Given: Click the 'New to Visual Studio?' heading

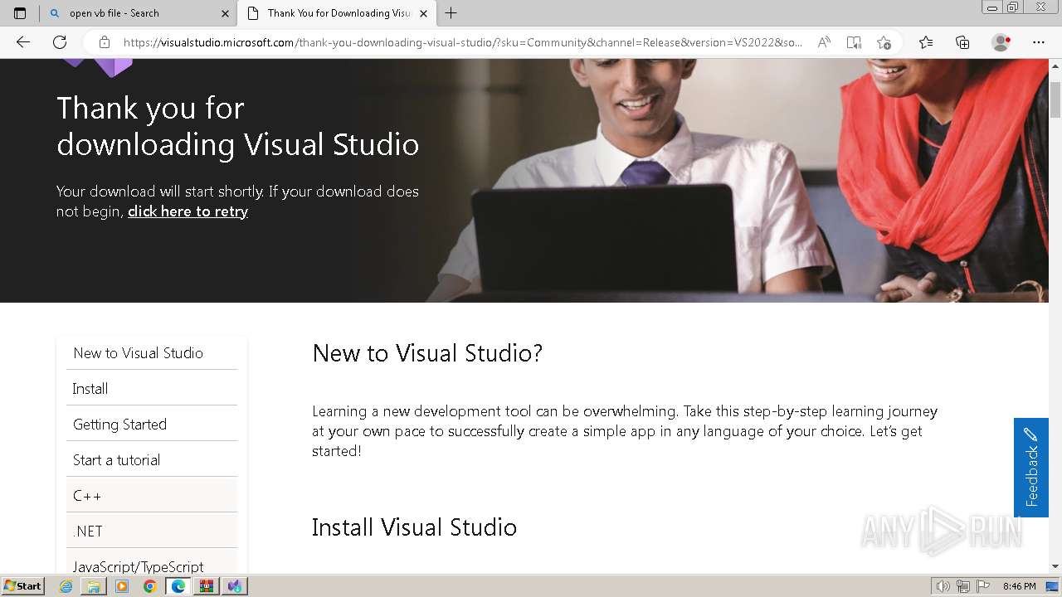Looking at the screenshot, I should pos(427,353).
